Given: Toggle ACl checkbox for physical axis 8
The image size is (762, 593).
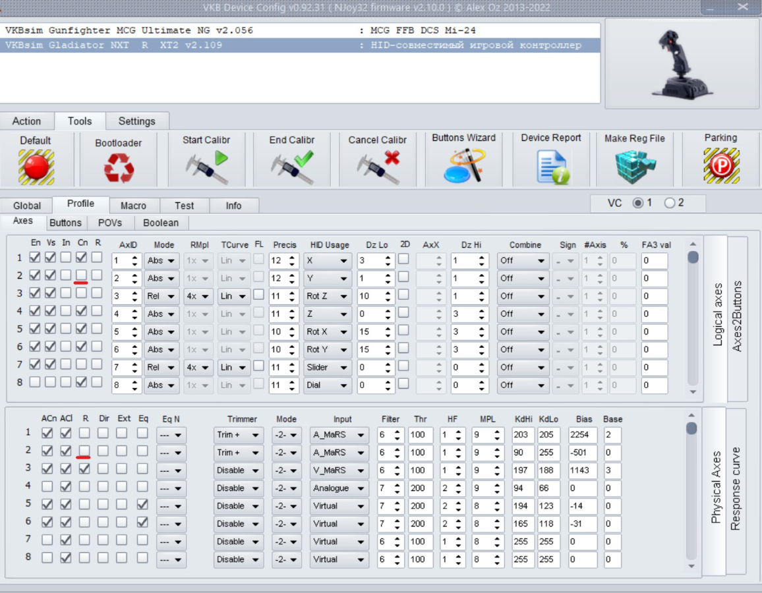Looking at the screenshot, I should [66, 557].
